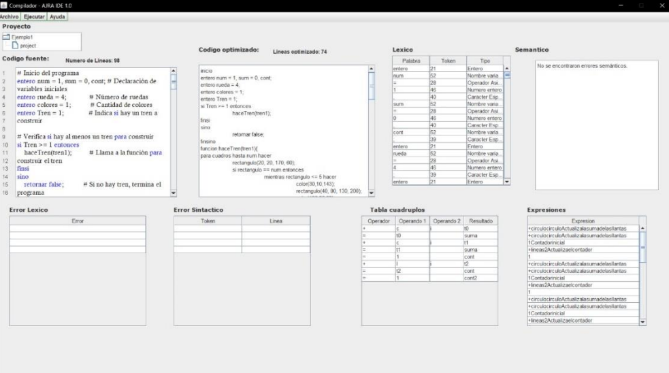Select the 't0' result cell in cuadruplos
The height and width of the screenshot is (373, 669).
(x=480, y=228)
